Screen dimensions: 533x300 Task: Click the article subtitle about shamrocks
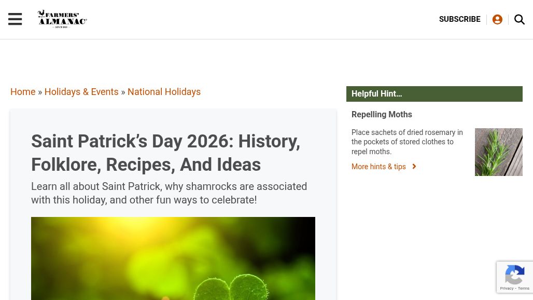point(169,193)
